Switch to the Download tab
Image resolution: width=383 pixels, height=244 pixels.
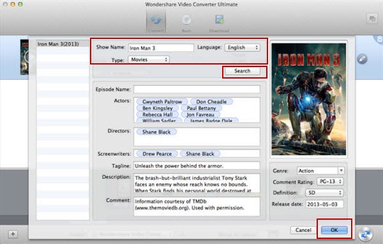(x=219, y=23)
